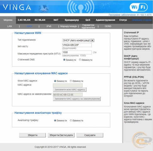Switch to the 5G WLAN tab

[40, 20]
